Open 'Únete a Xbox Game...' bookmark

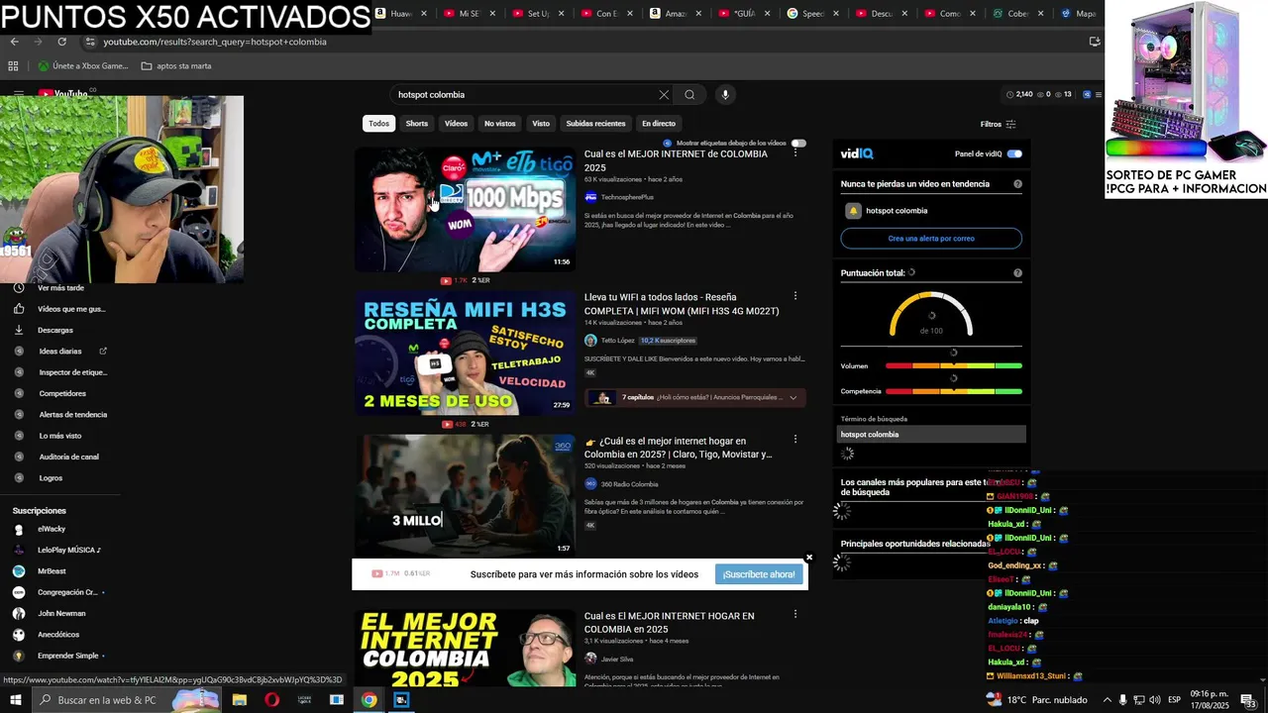pyautogui.click(x=83, y=66)
